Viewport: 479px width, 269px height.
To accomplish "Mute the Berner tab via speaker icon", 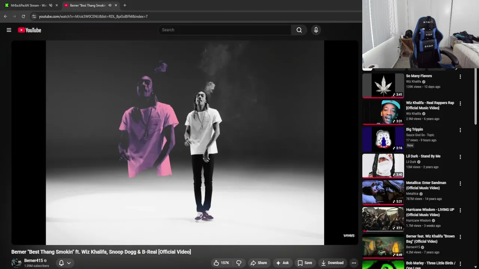I will pos(110,5).
